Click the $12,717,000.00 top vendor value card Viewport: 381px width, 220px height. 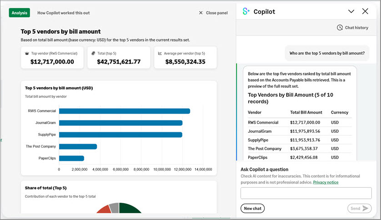(x=52, y=58)
